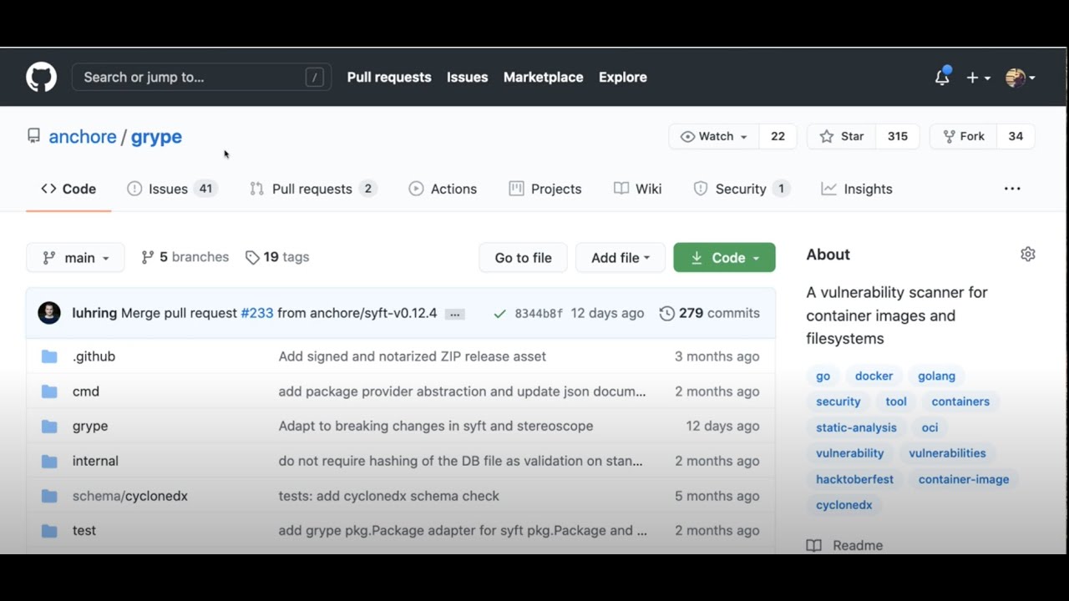Open the notifications bell
Screen dimensions: 1069x601
(942, 77)
